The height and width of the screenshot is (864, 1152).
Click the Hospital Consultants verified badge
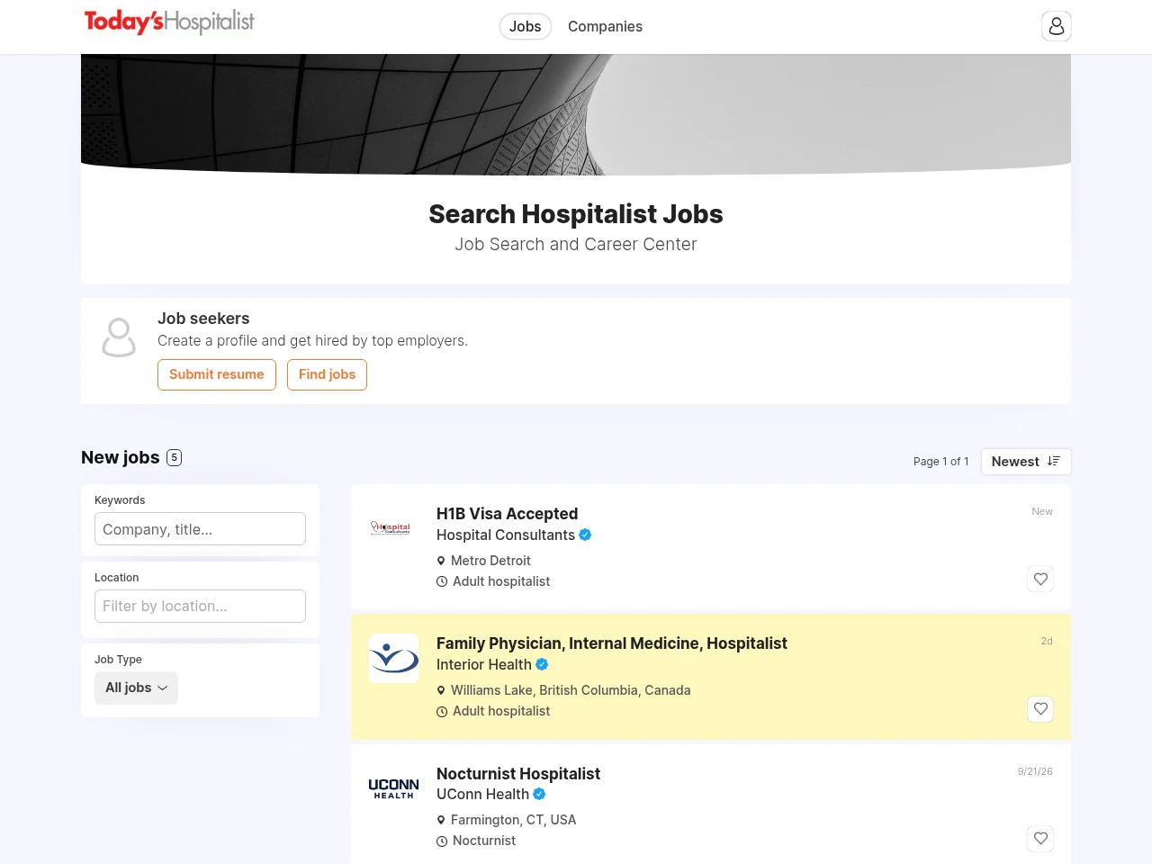(585, 535)
